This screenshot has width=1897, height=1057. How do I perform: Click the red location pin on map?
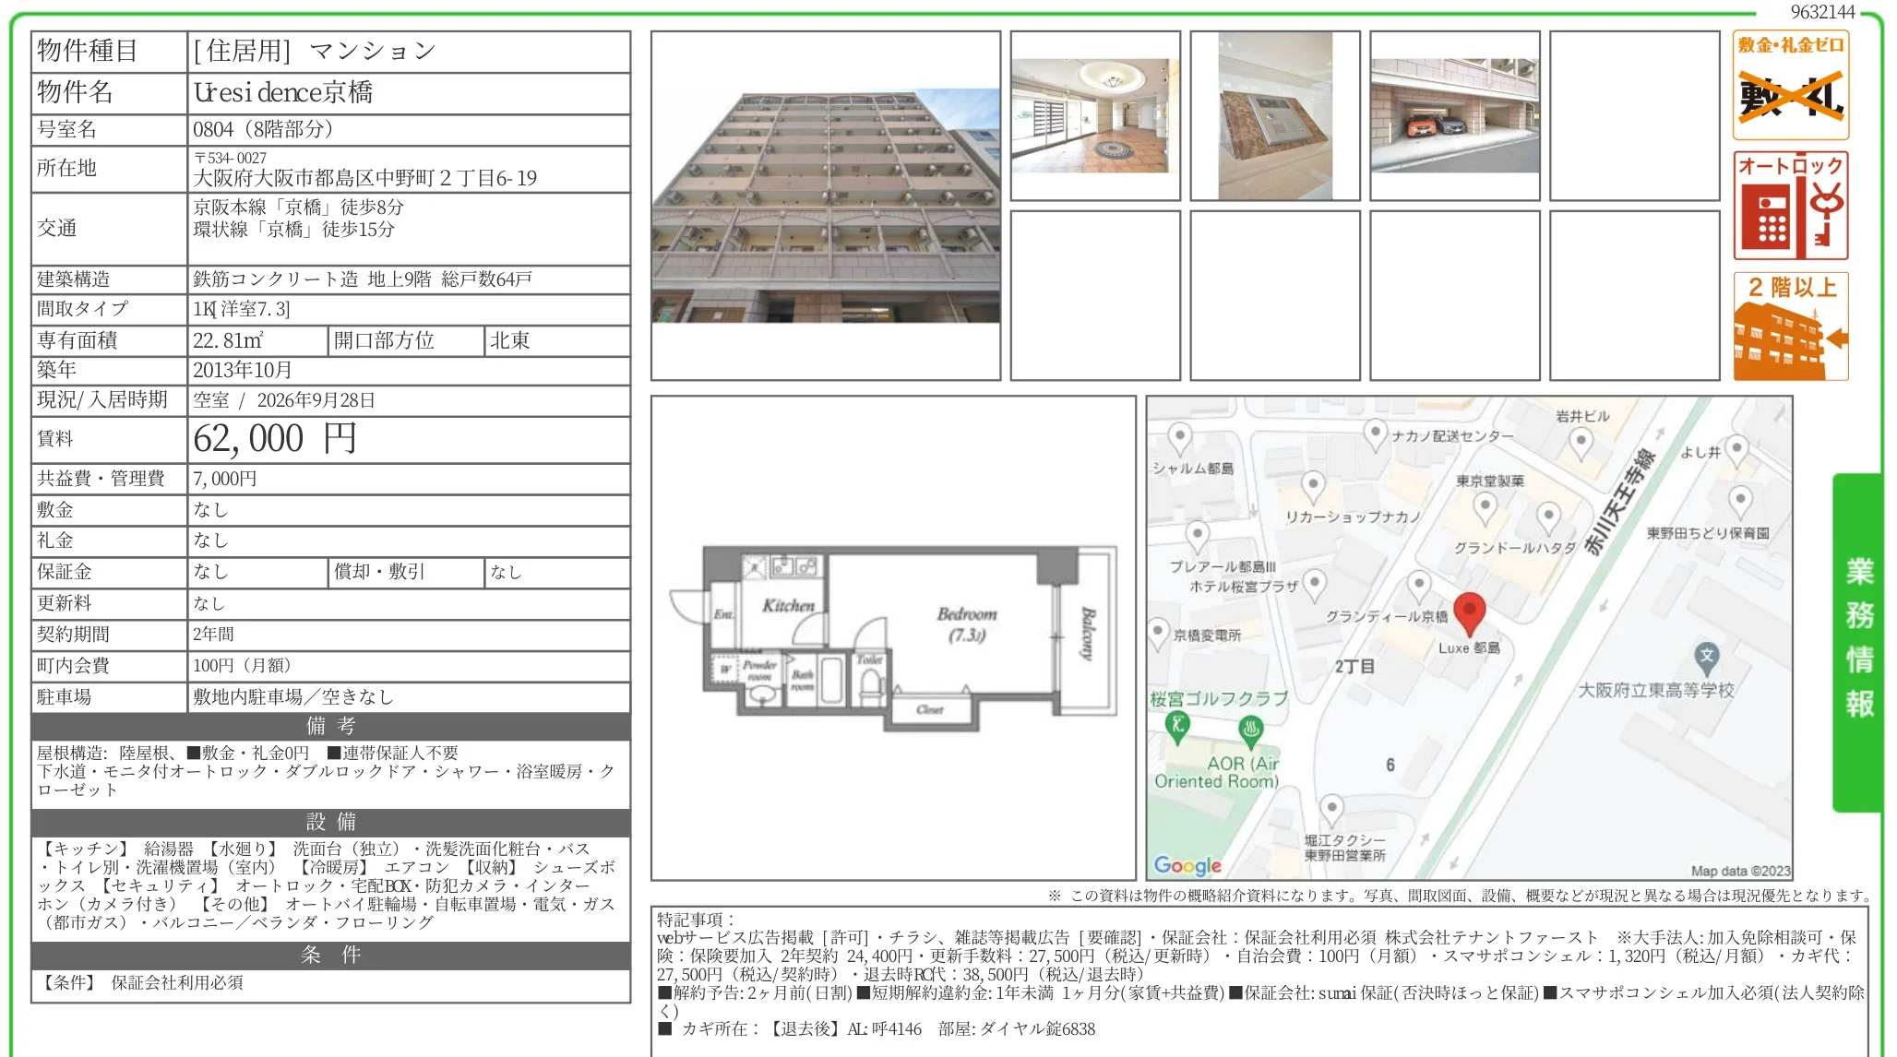coord(1469,613)
